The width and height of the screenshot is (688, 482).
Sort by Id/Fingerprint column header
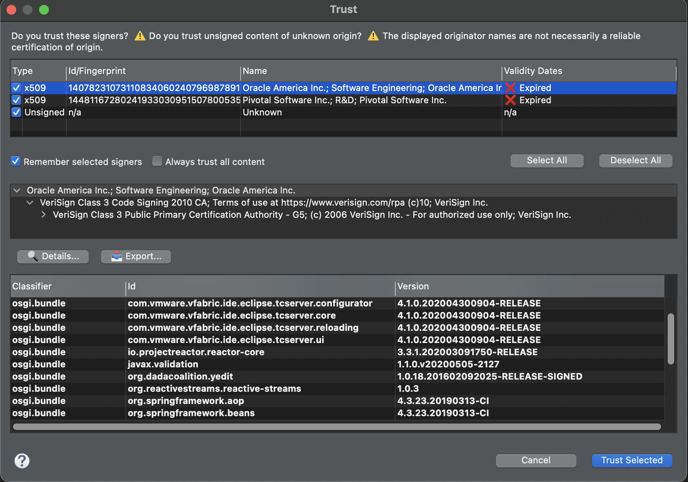(153, 71)
